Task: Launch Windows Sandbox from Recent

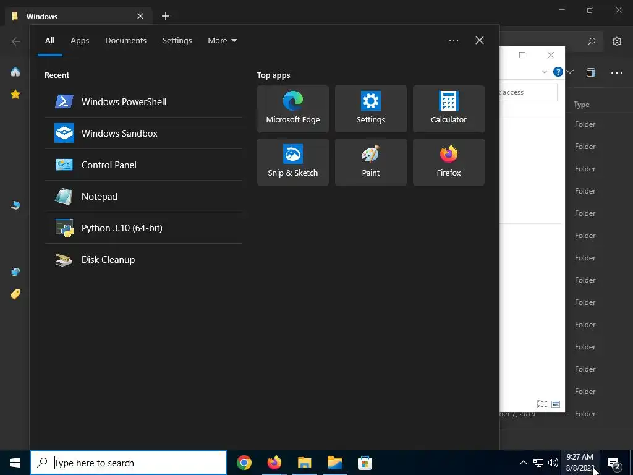Action: [143, 134]
